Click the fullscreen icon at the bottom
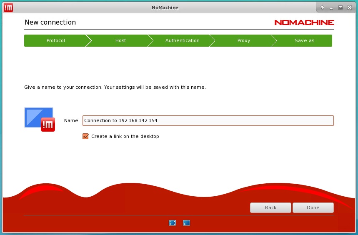Screen dimensions: 358x235 pos(173,222)
